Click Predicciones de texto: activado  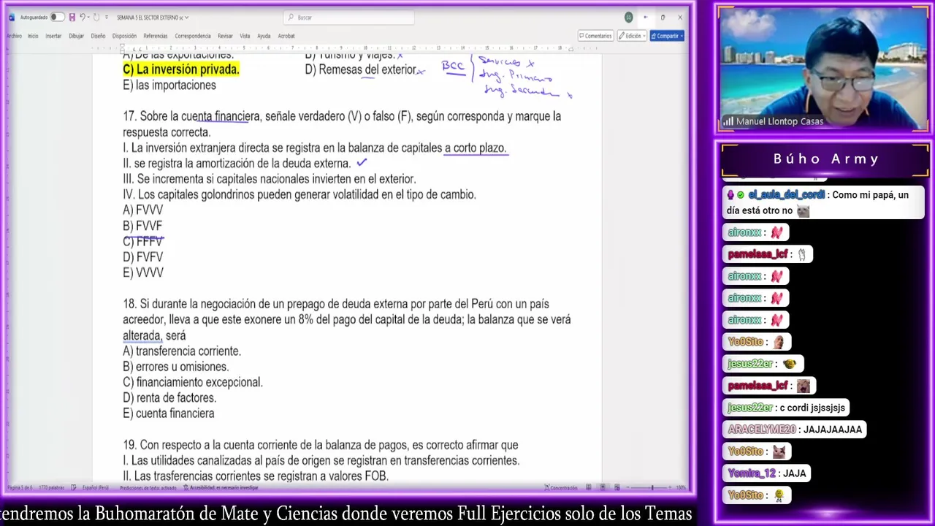148,487
